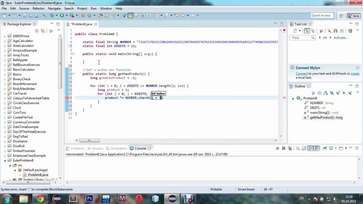Click Collapse All in Package Explorer
The height and width of the screenshot is (204, 363).
coord(37,31)
